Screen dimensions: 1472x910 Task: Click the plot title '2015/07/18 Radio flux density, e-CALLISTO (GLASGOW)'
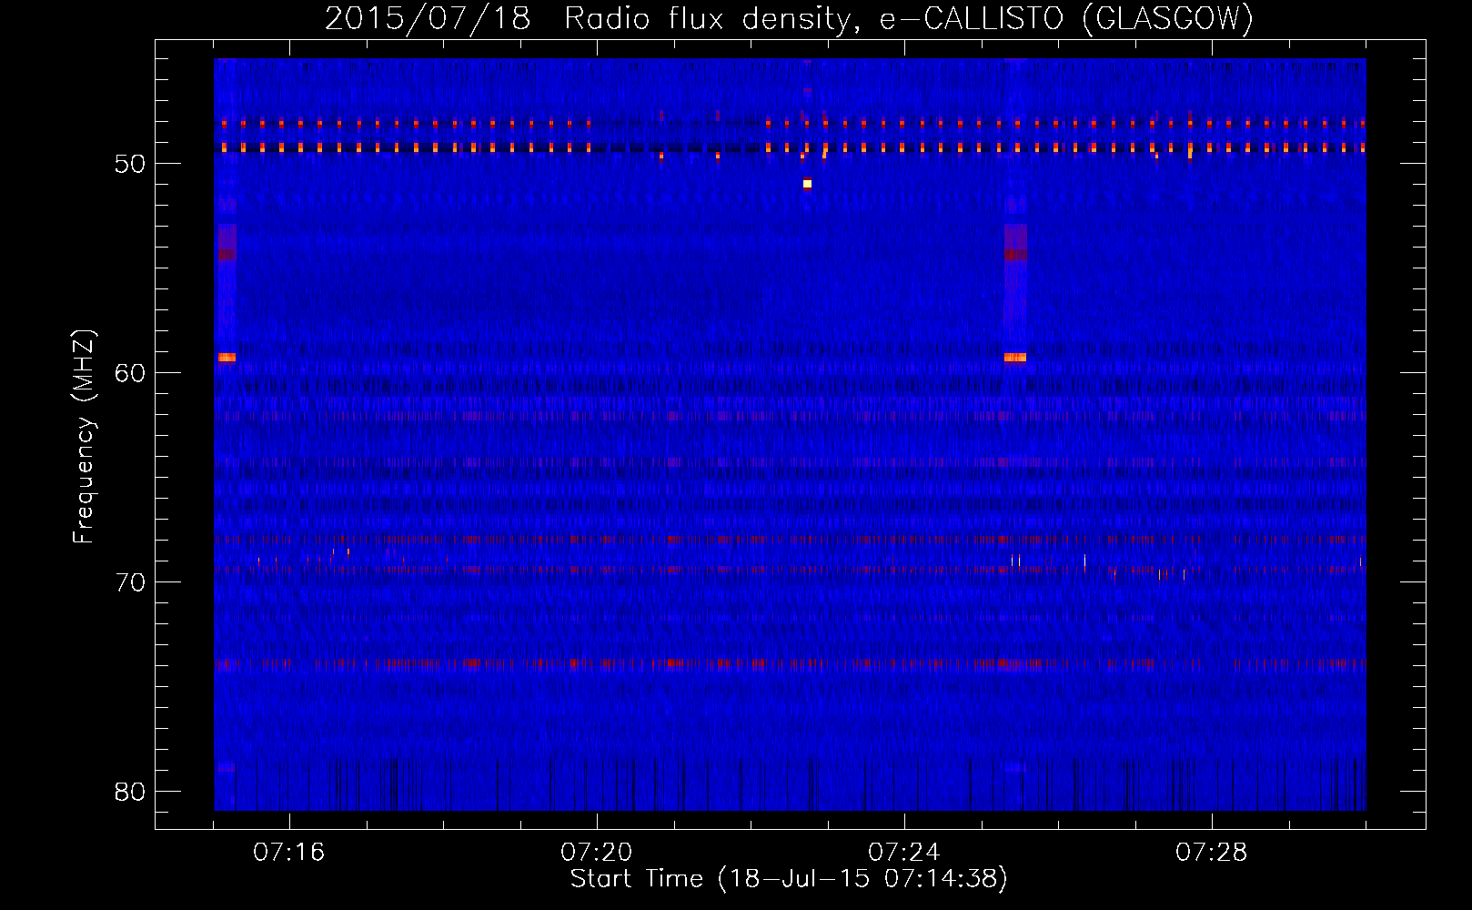tap(789, 18)
